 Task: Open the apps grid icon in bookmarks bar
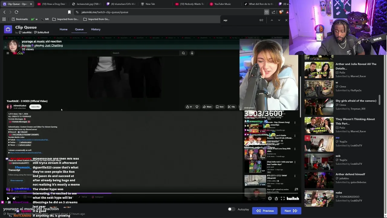pos(4,19)
